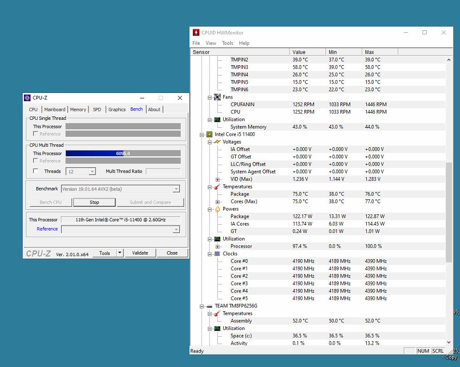
Task: Click the Temperatures icon under TEAM TM8FP6256G
Action: 217,313
